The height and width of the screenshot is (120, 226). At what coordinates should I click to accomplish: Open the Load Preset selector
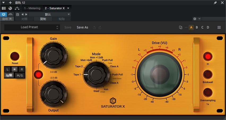pos(32,27)
